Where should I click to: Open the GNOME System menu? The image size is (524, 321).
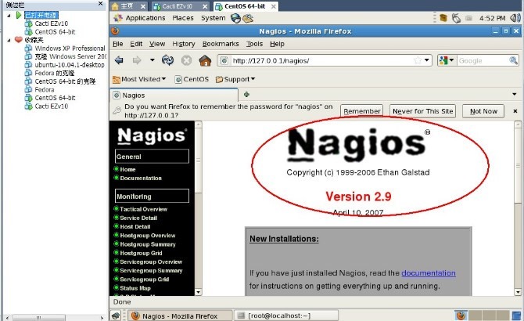(213, 18)
